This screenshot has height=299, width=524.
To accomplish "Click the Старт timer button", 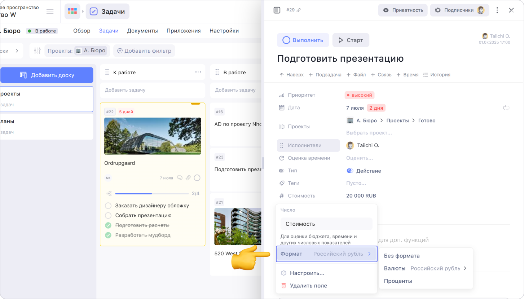I will pos(351,40).
